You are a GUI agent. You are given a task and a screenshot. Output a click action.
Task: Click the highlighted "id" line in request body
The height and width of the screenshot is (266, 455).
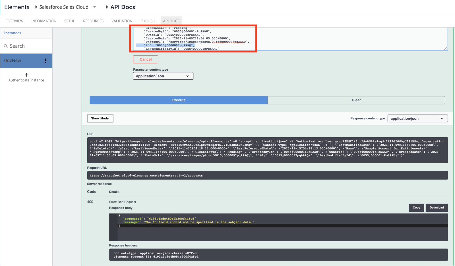(x=169, y=45)
